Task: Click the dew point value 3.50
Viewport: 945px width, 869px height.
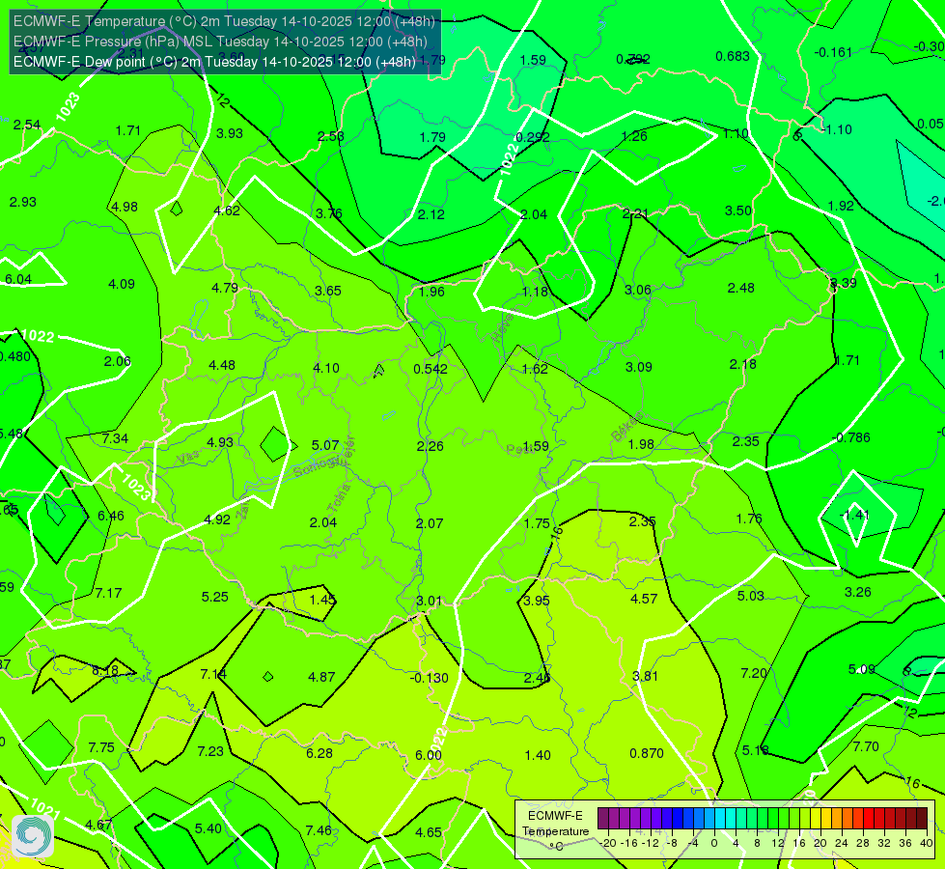Action: click(738, 210)
